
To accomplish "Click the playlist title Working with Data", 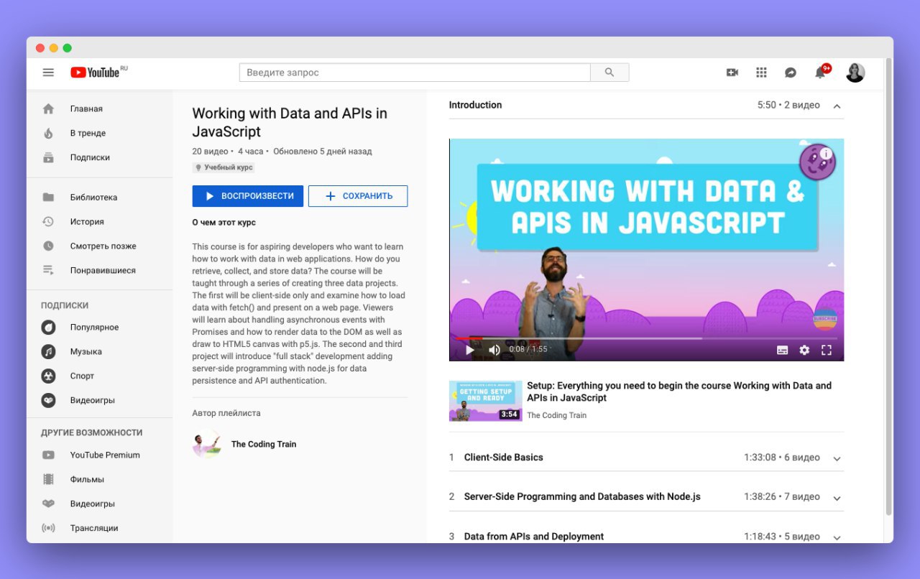I will coord(290,123).
